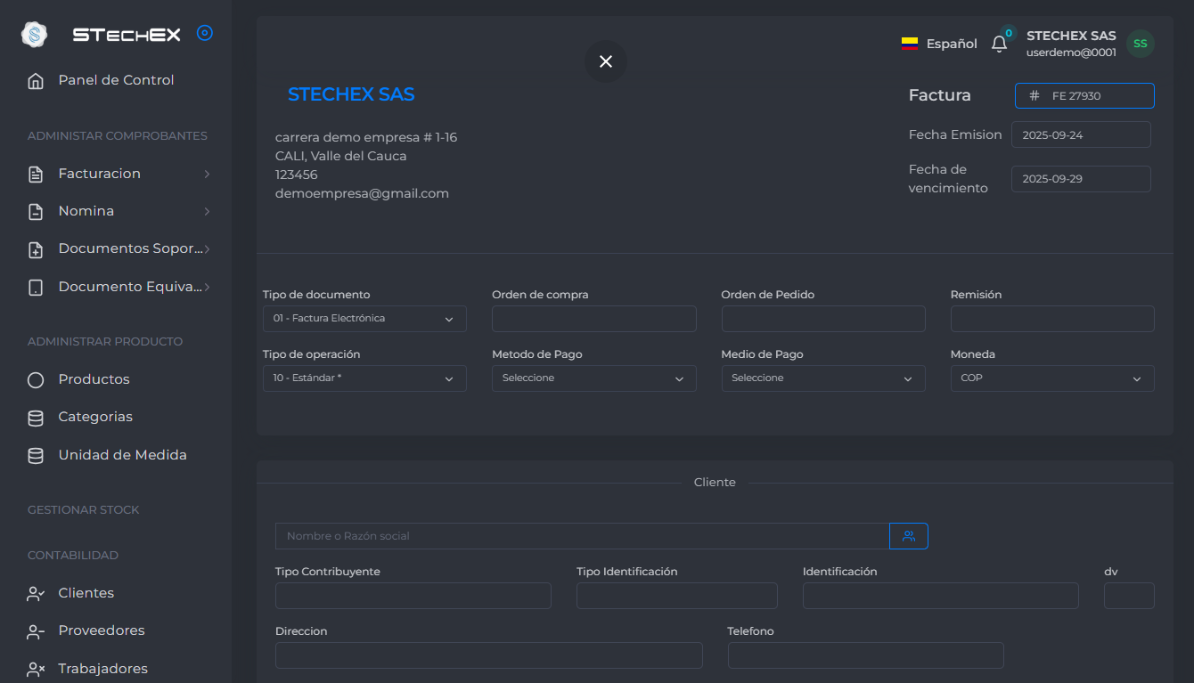Open the Metodo de Pago dropdown
Screen dimensions: 1194x683
(x=593, y=378)
